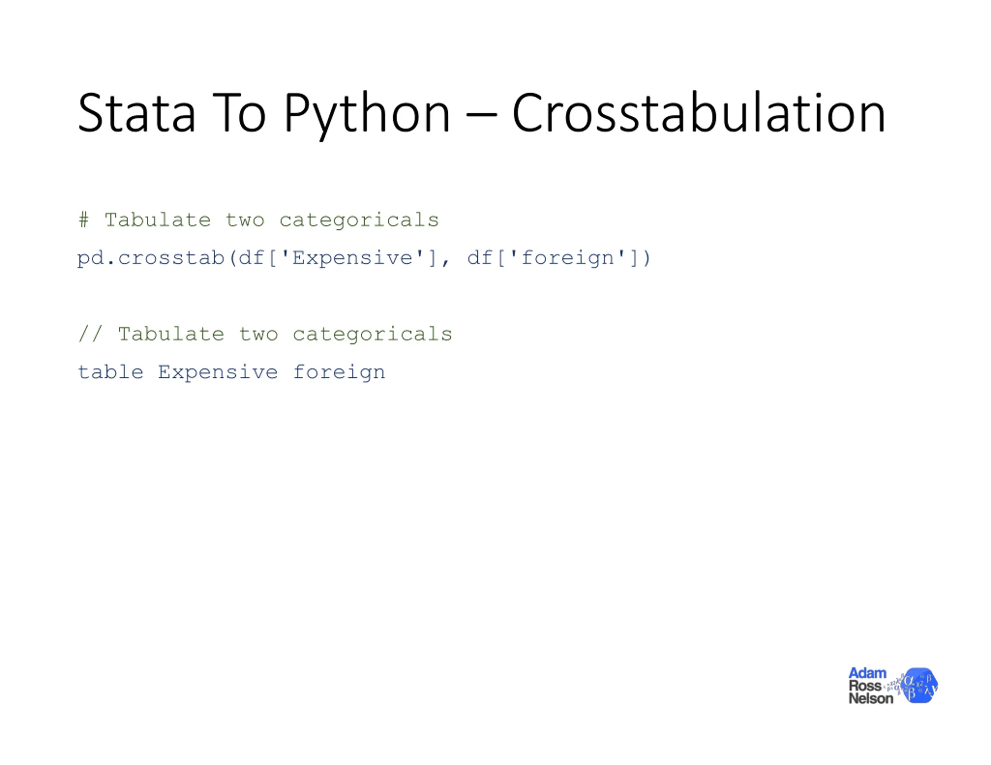Image resolution: width=991 pixels, height=765 pixels.
Task: Click the '//' comment marker
Action: pos(90,334)
